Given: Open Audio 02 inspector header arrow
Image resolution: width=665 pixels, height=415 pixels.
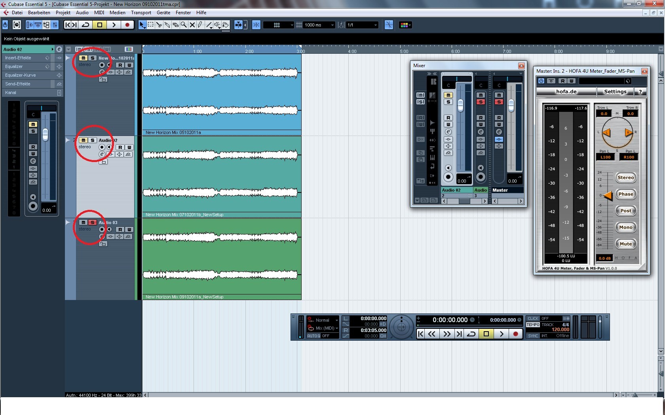Looking at the screenshot, I should [52, 49].
